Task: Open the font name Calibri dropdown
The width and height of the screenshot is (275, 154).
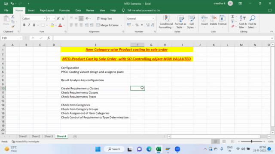Action: 45,18
